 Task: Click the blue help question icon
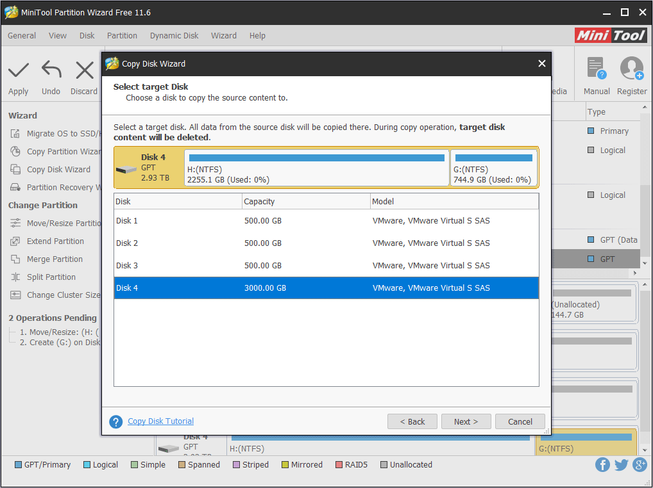116,421
